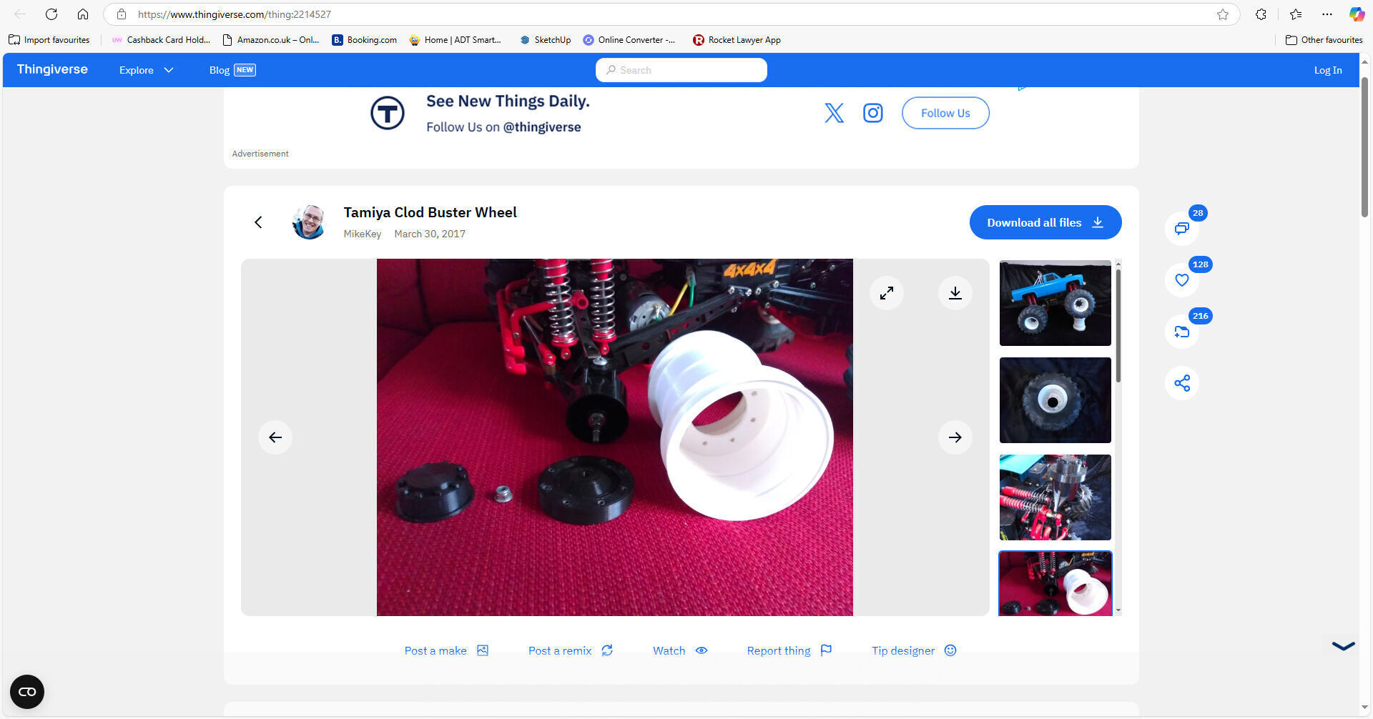Open Booking.com bookmark

365,40
